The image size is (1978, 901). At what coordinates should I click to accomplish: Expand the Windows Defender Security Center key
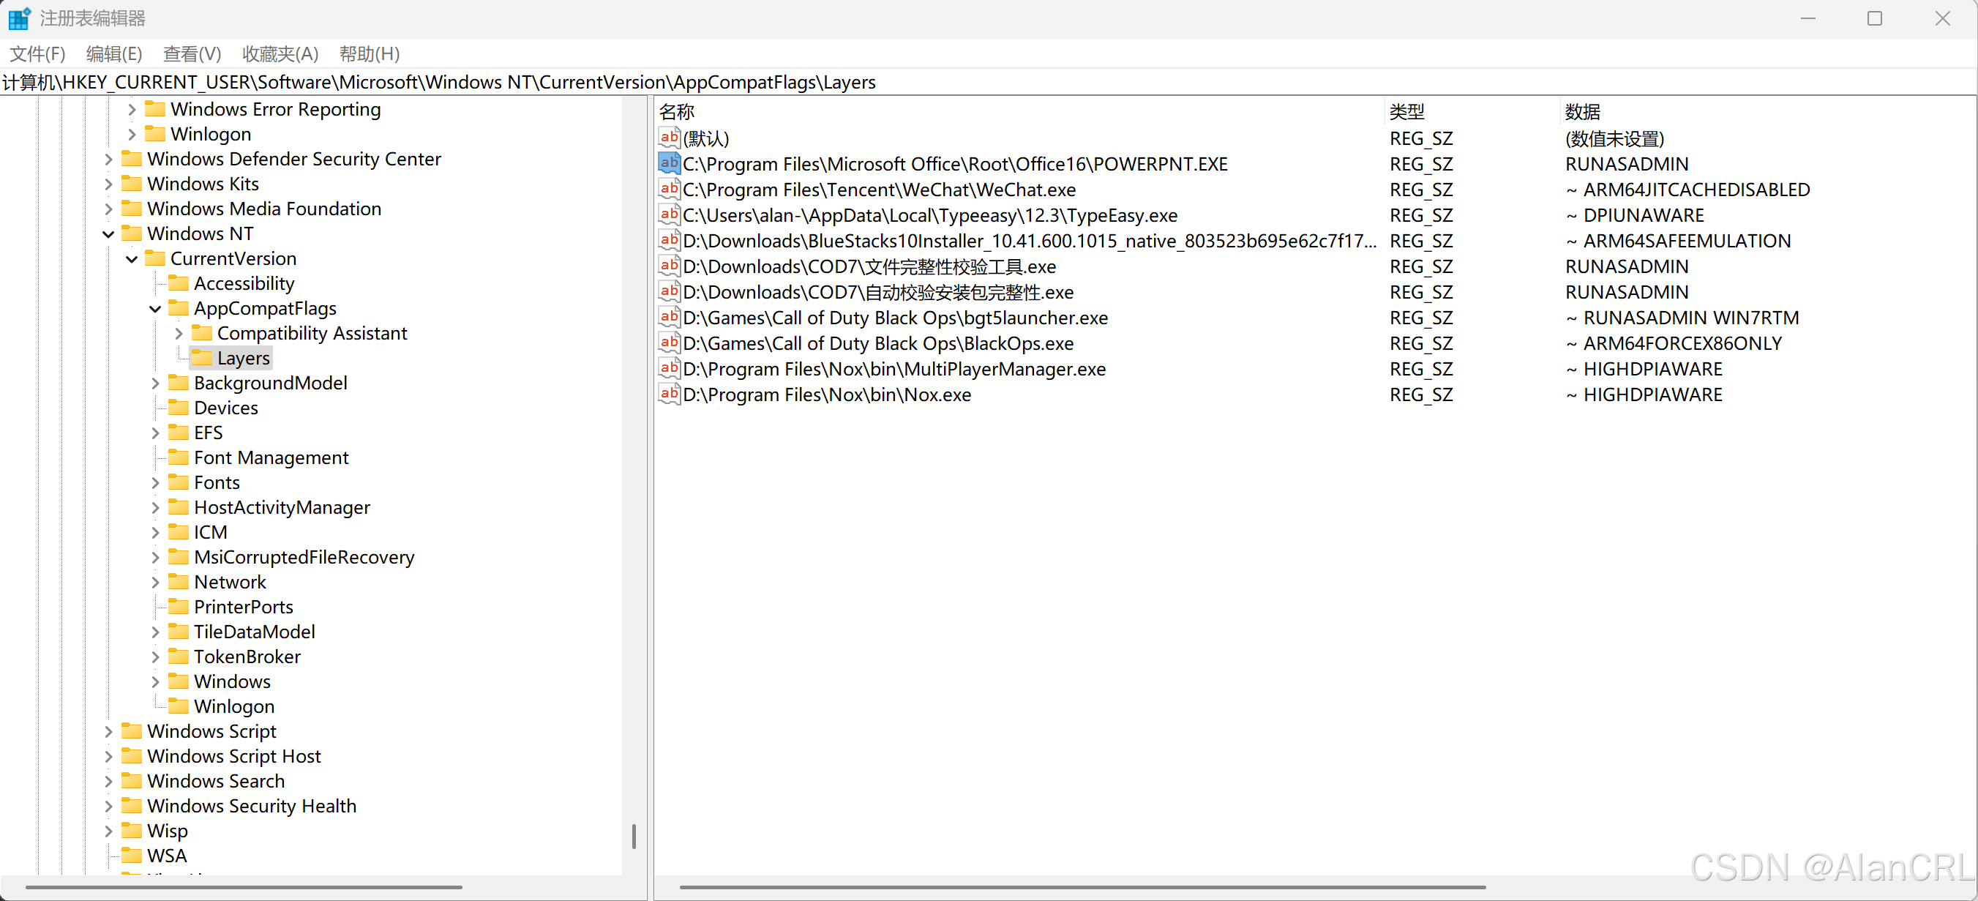click(x=108, y=160)
